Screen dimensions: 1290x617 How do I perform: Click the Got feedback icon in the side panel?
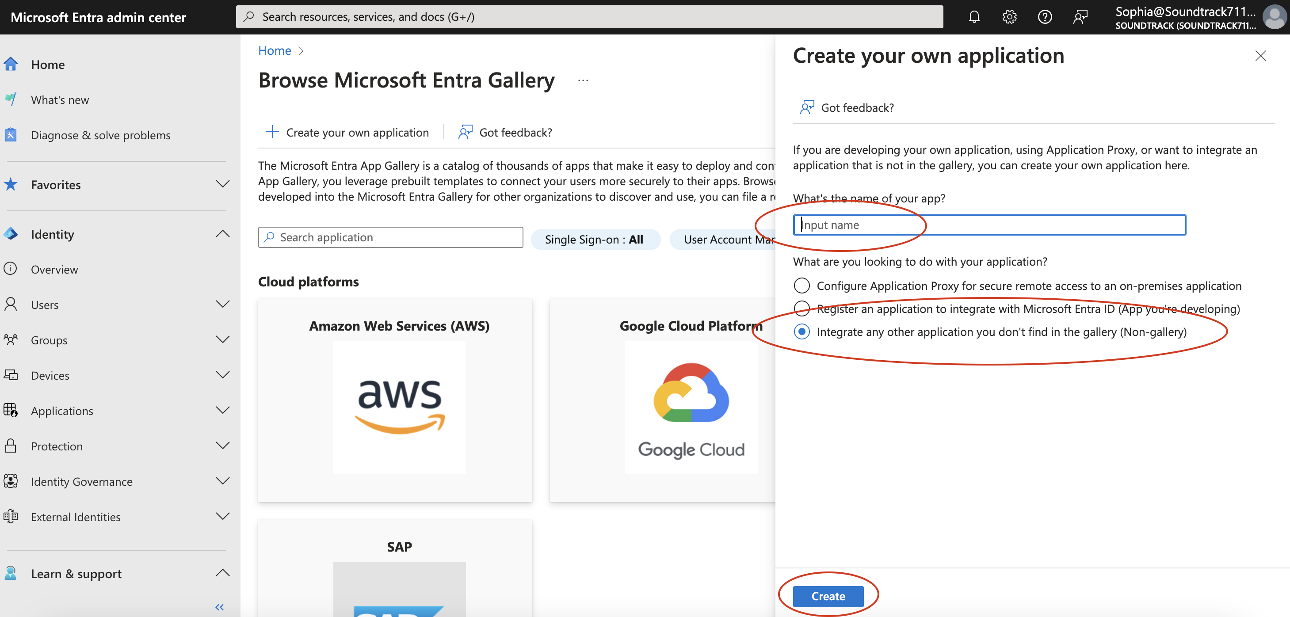pyautogui.click(x=807, y=107)
